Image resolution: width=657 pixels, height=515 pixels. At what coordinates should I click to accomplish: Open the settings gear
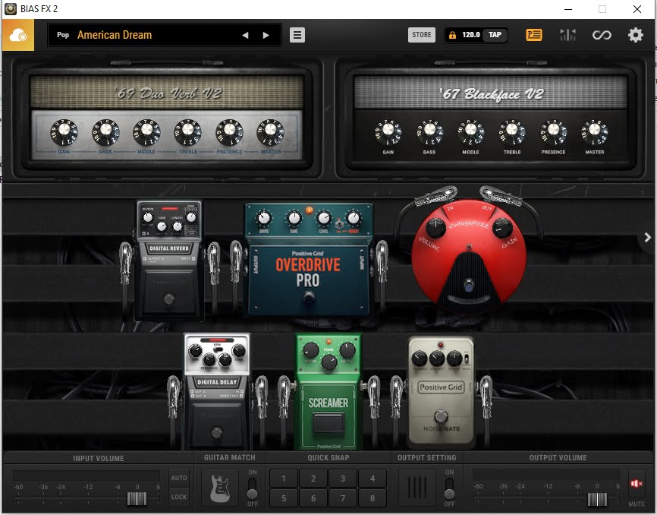point(635,35)
